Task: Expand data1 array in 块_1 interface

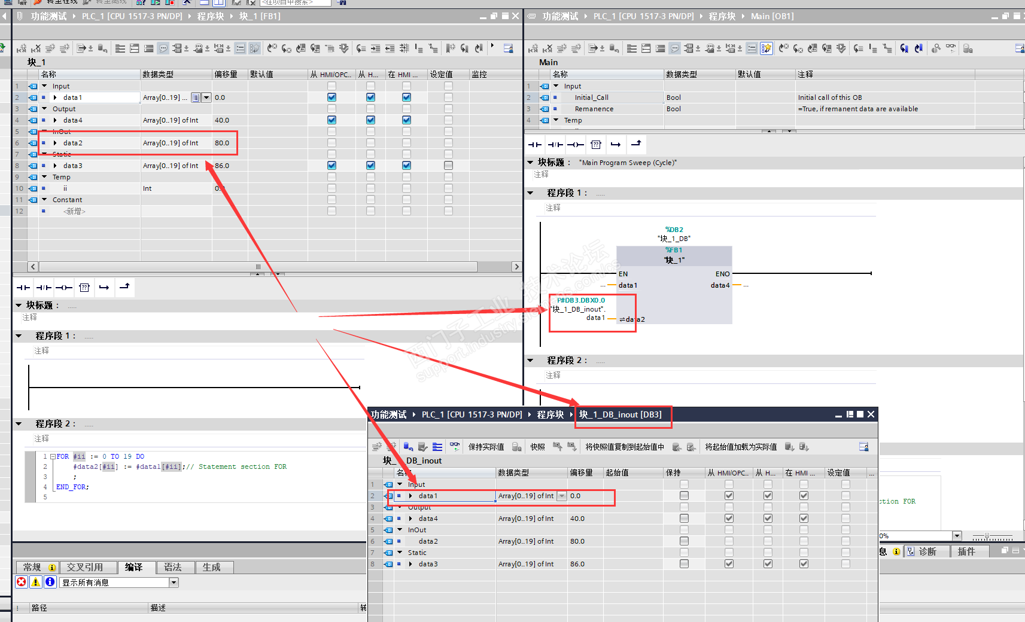Action: pyautogui.click(x=55, y=97)
